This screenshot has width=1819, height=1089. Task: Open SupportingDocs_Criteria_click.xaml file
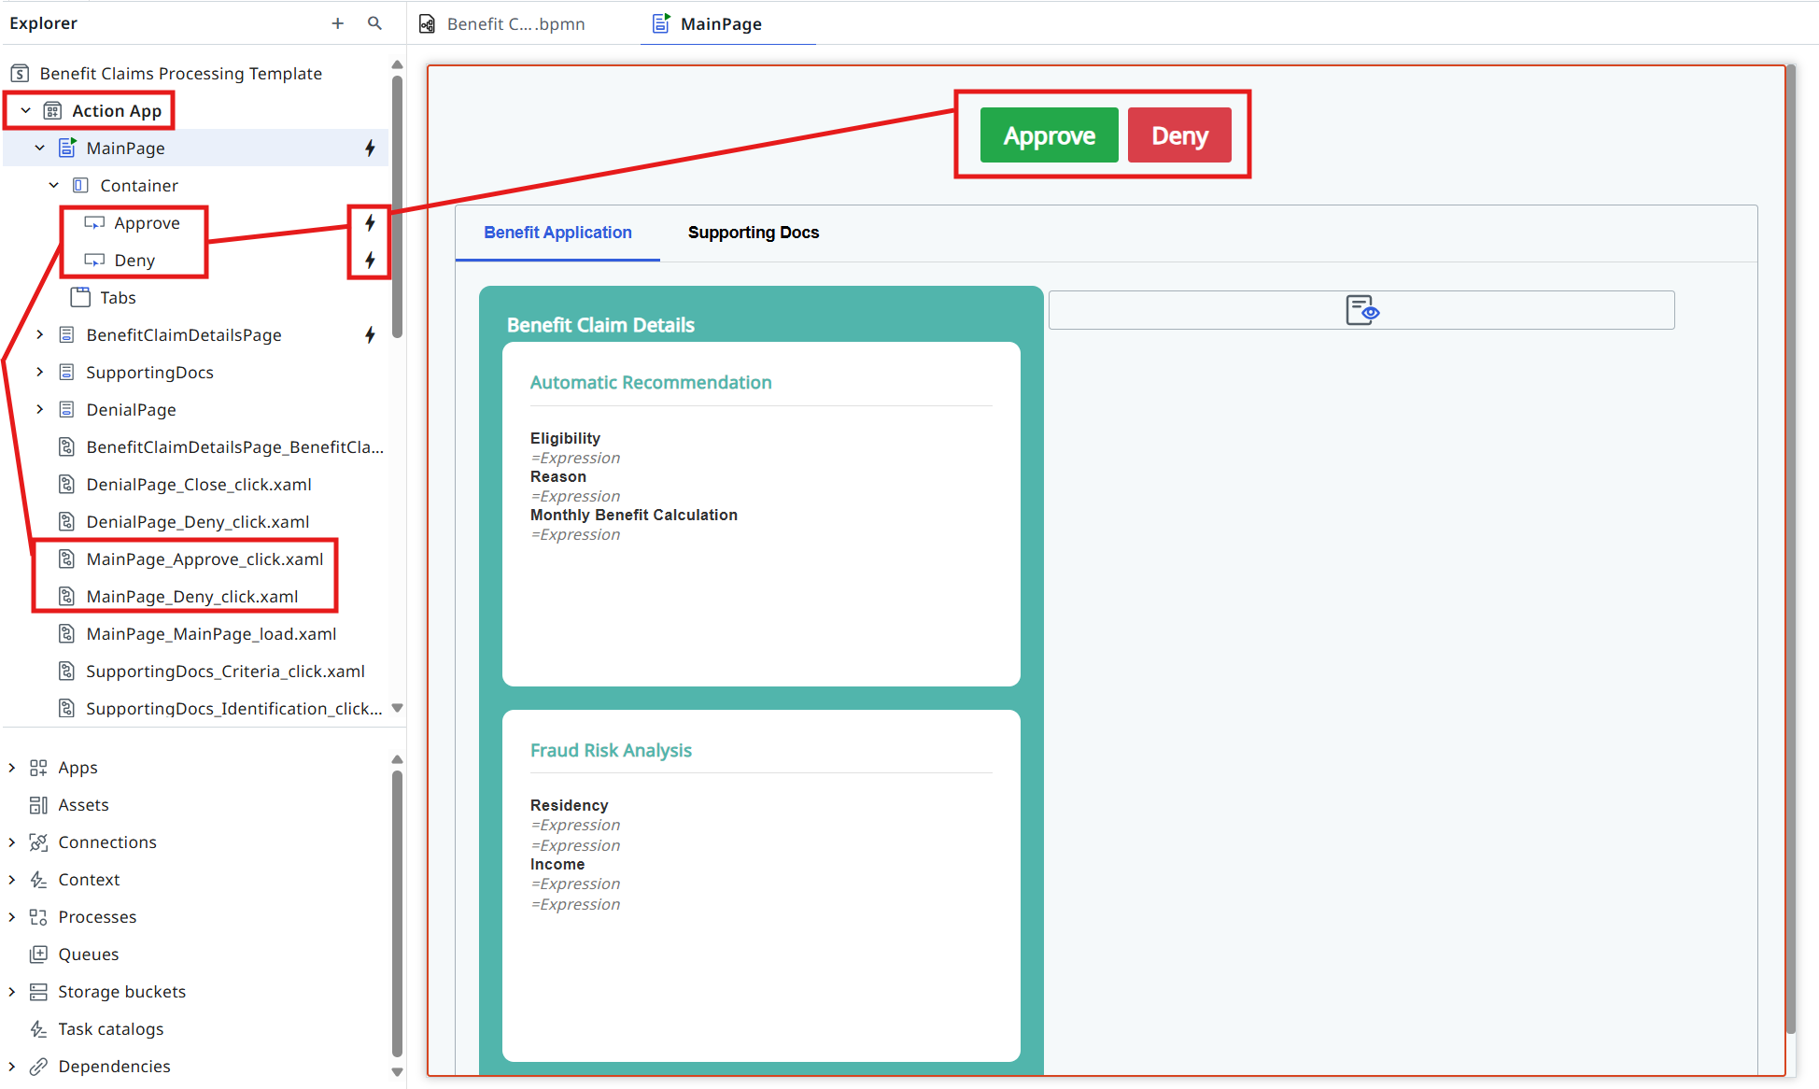click(x=225, y=671)
